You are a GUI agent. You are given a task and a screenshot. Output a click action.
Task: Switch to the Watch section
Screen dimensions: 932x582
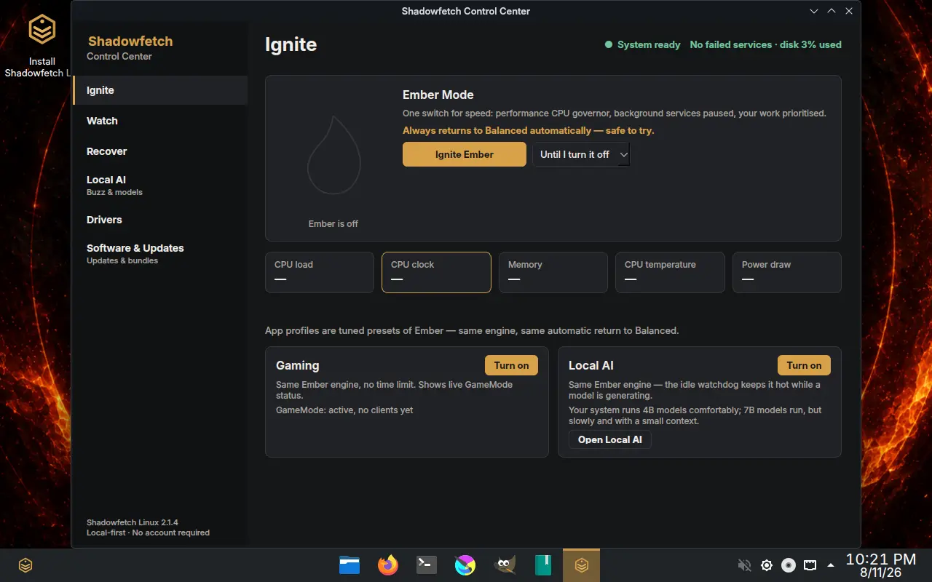[x=160, y=121]
